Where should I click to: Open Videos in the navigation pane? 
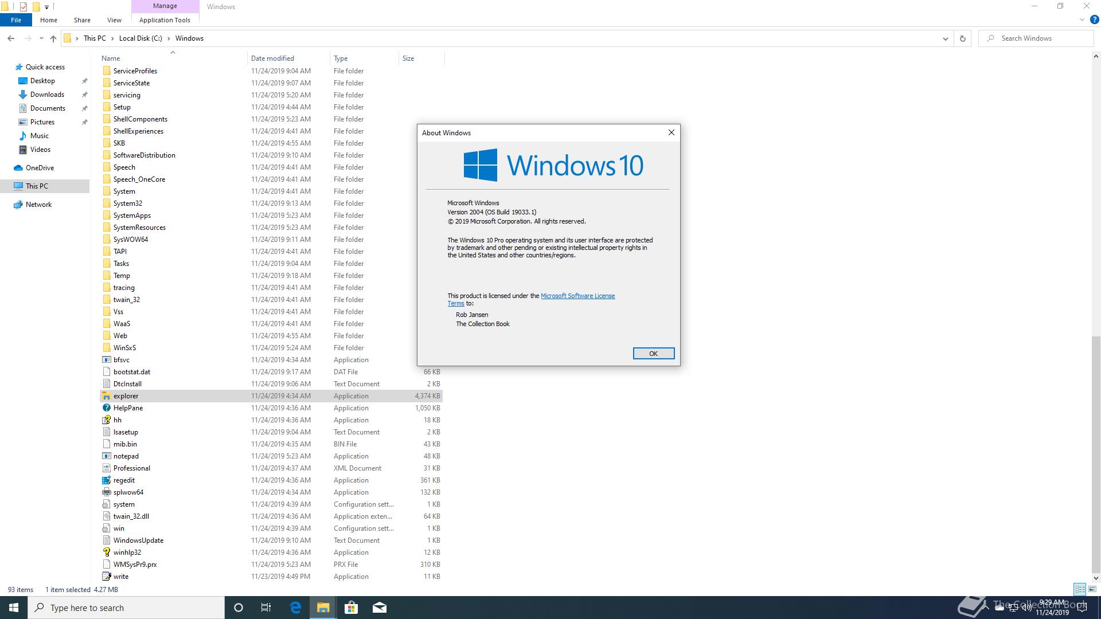(40, 150)
